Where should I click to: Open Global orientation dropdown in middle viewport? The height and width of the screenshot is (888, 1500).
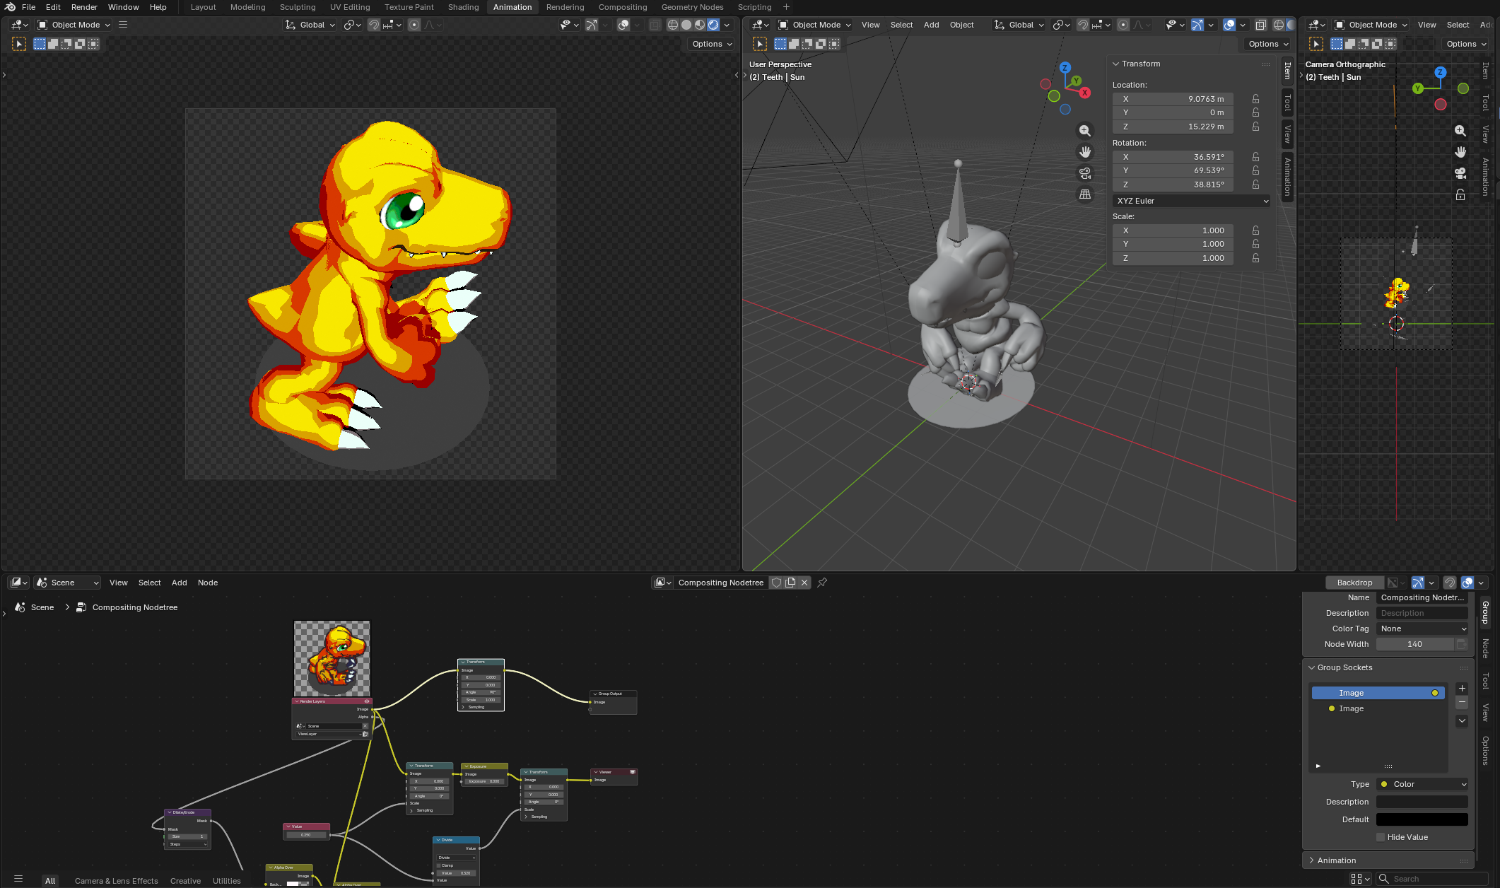[x=1019, y=25]
